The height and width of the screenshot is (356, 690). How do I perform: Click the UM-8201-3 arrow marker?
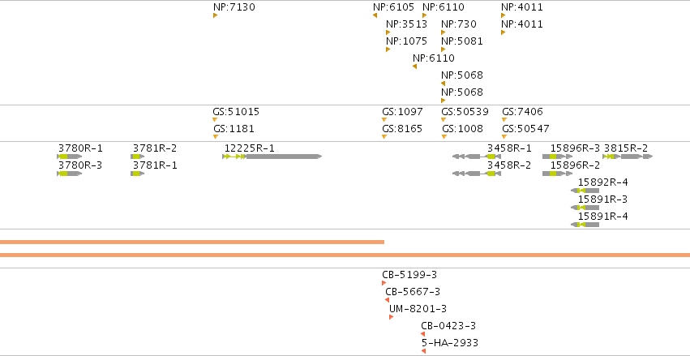391,317
